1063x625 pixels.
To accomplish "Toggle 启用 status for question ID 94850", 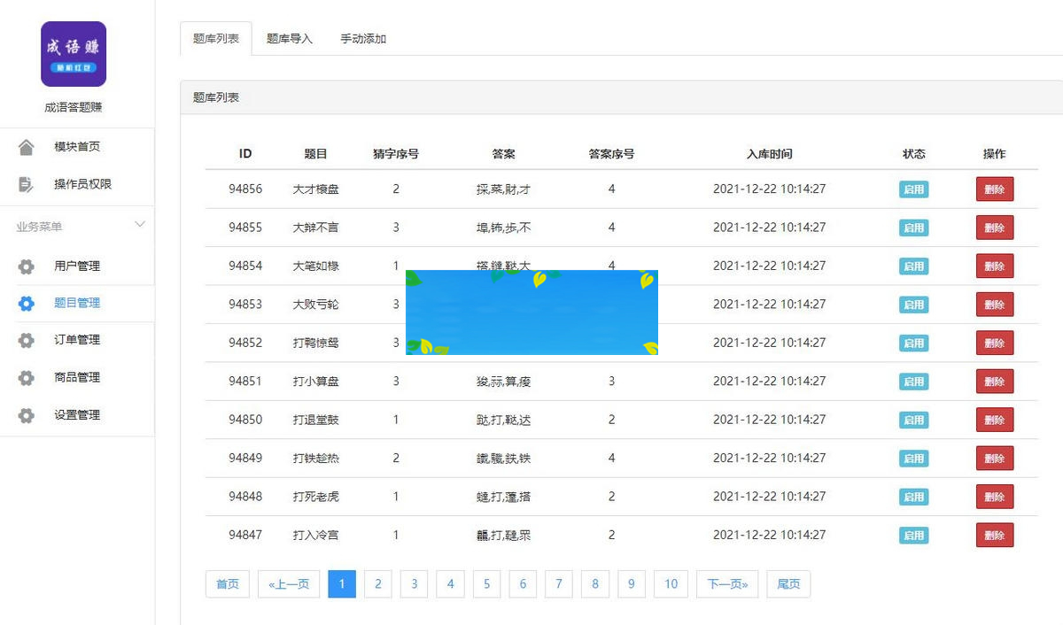I will [913, 420].
